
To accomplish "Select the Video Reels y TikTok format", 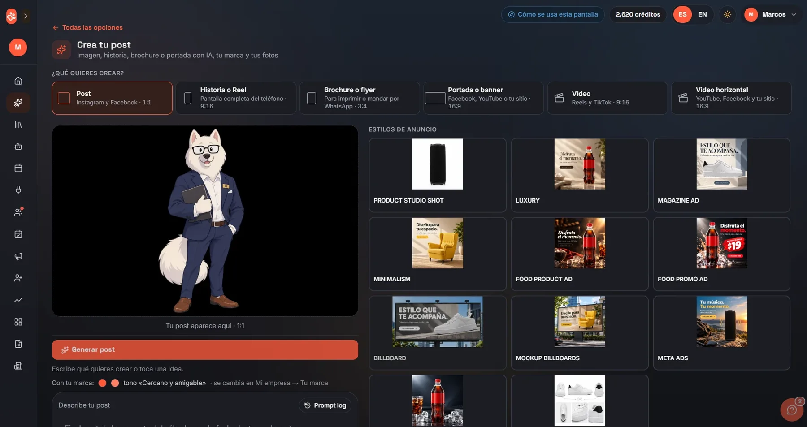I will pyautogui.click(x=607, y=98).
